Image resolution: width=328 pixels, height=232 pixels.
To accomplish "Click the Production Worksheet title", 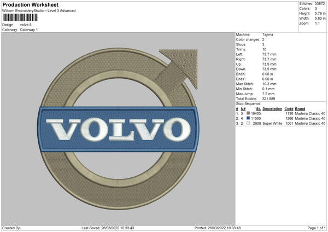I will tap(30, 4).
